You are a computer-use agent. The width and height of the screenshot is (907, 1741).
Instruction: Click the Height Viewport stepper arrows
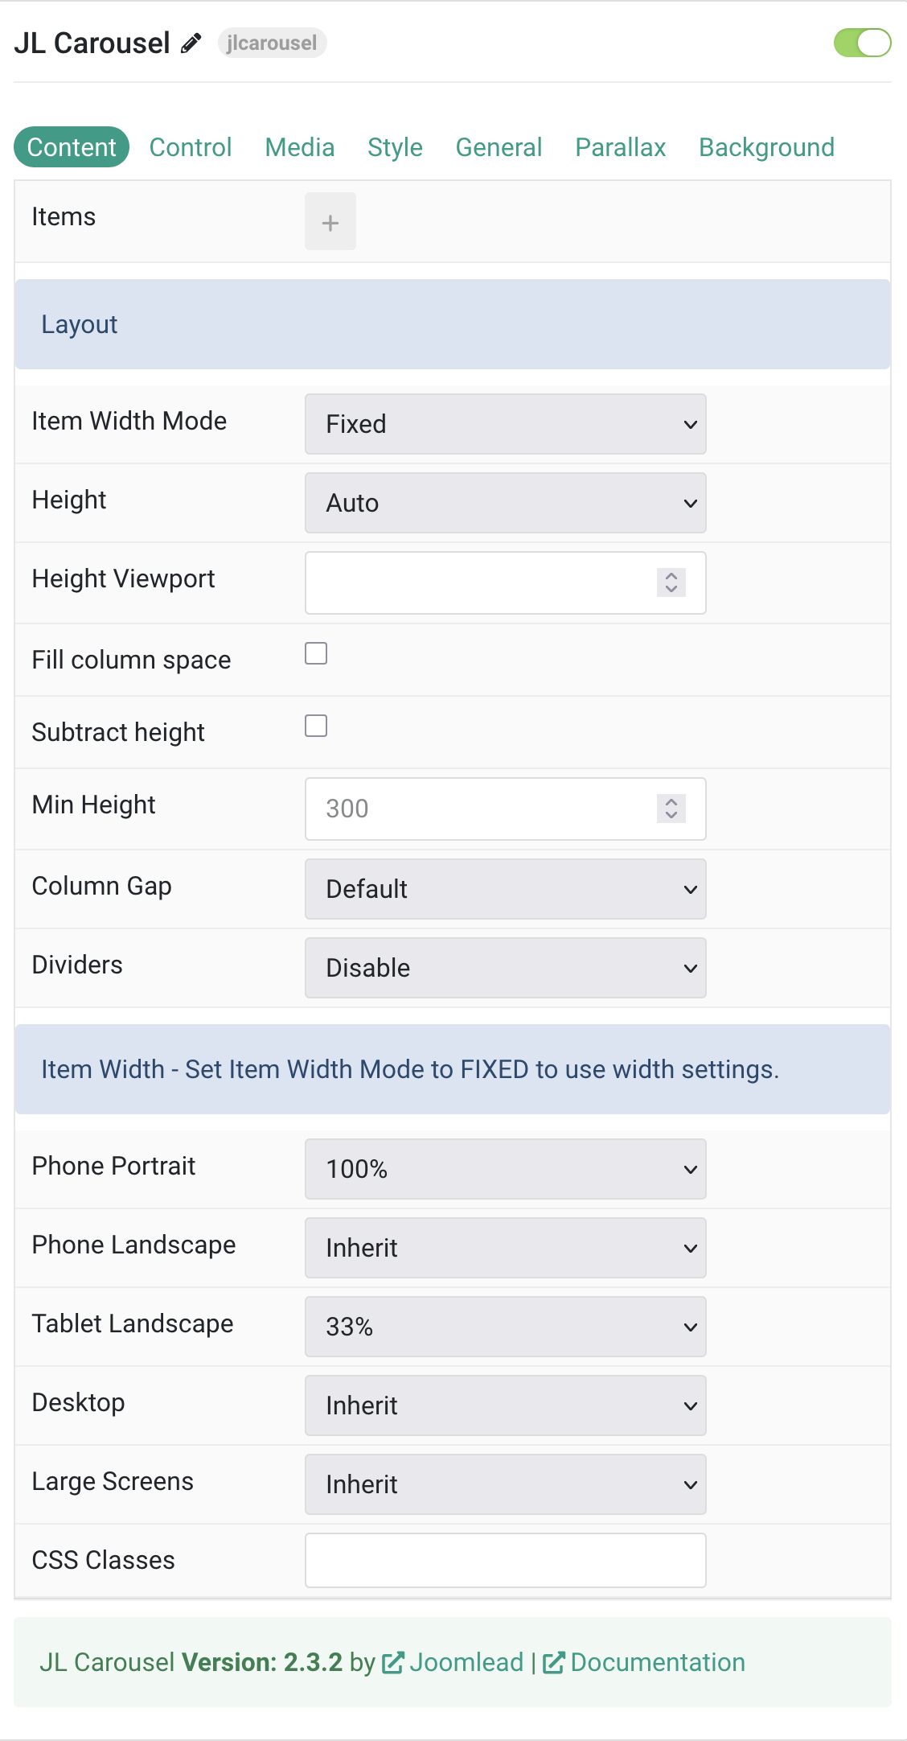point(671,582)
